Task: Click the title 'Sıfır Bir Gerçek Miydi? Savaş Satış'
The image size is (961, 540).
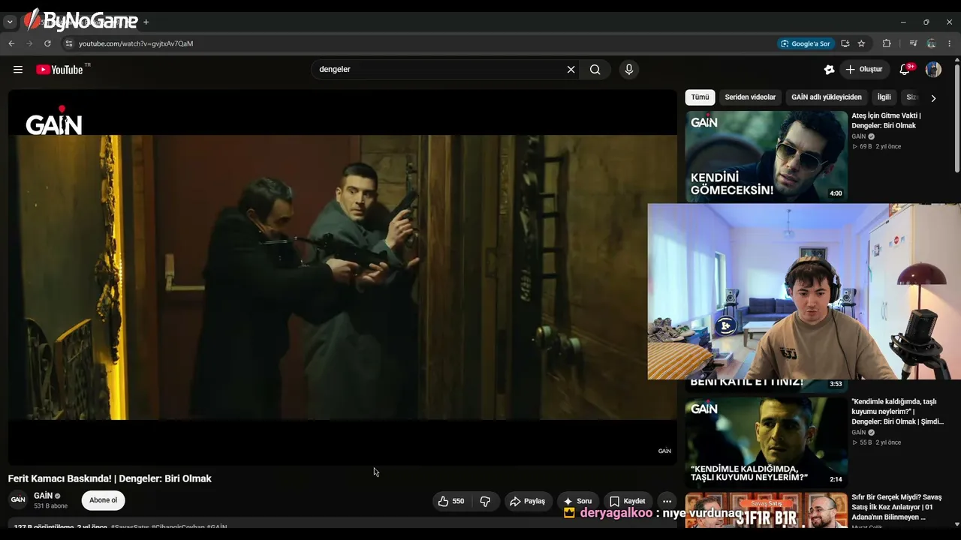Action: pyautogui.click(x=896, y=507)
